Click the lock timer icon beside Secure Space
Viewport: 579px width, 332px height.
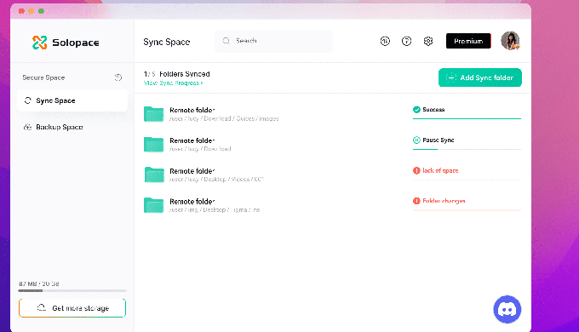tap(118, 77)
